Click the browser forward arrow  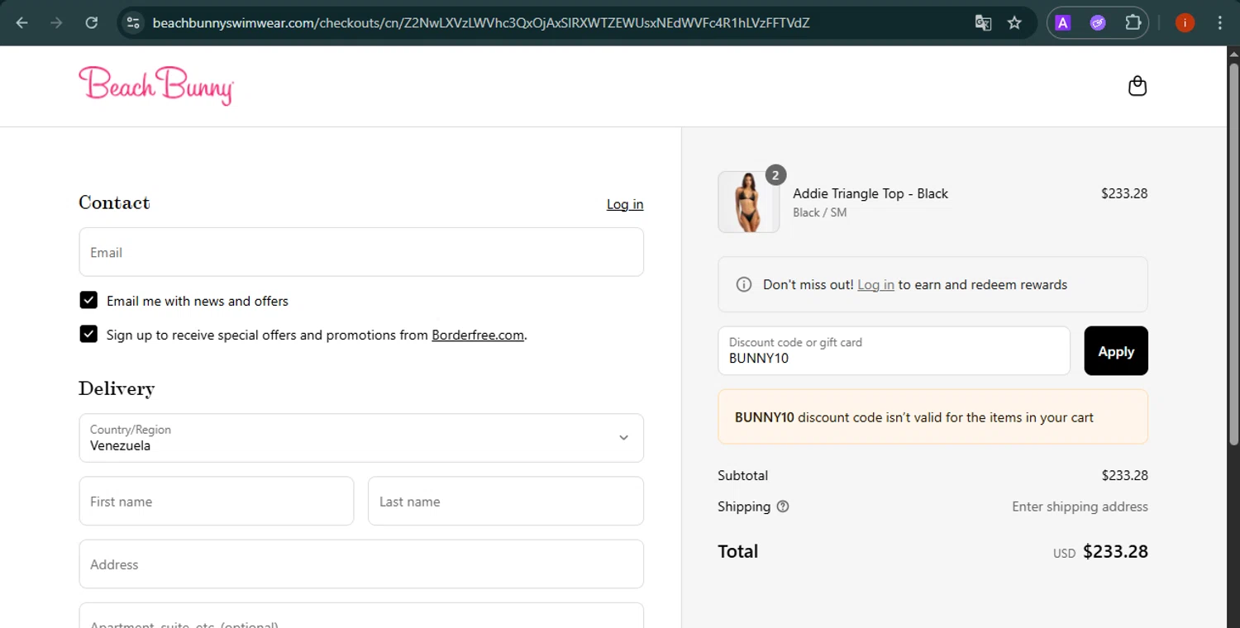pos(56,23)
